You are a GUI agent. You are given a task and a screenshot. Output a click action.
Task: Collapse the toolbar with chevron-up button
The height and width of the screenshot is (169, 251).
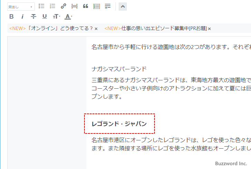[123, 7]
